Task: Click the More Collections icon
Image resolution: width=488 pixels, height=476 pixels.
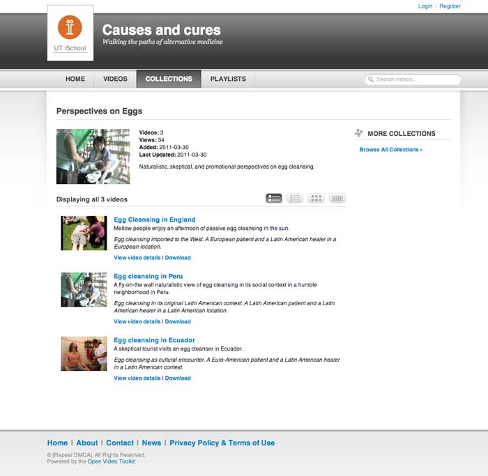Action: (359, 133)
